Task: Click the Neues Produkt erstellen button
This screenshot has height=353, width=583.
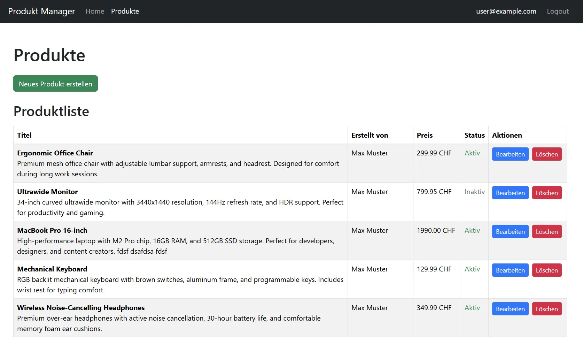Action: pyautogui.click(x=55, y=84)
